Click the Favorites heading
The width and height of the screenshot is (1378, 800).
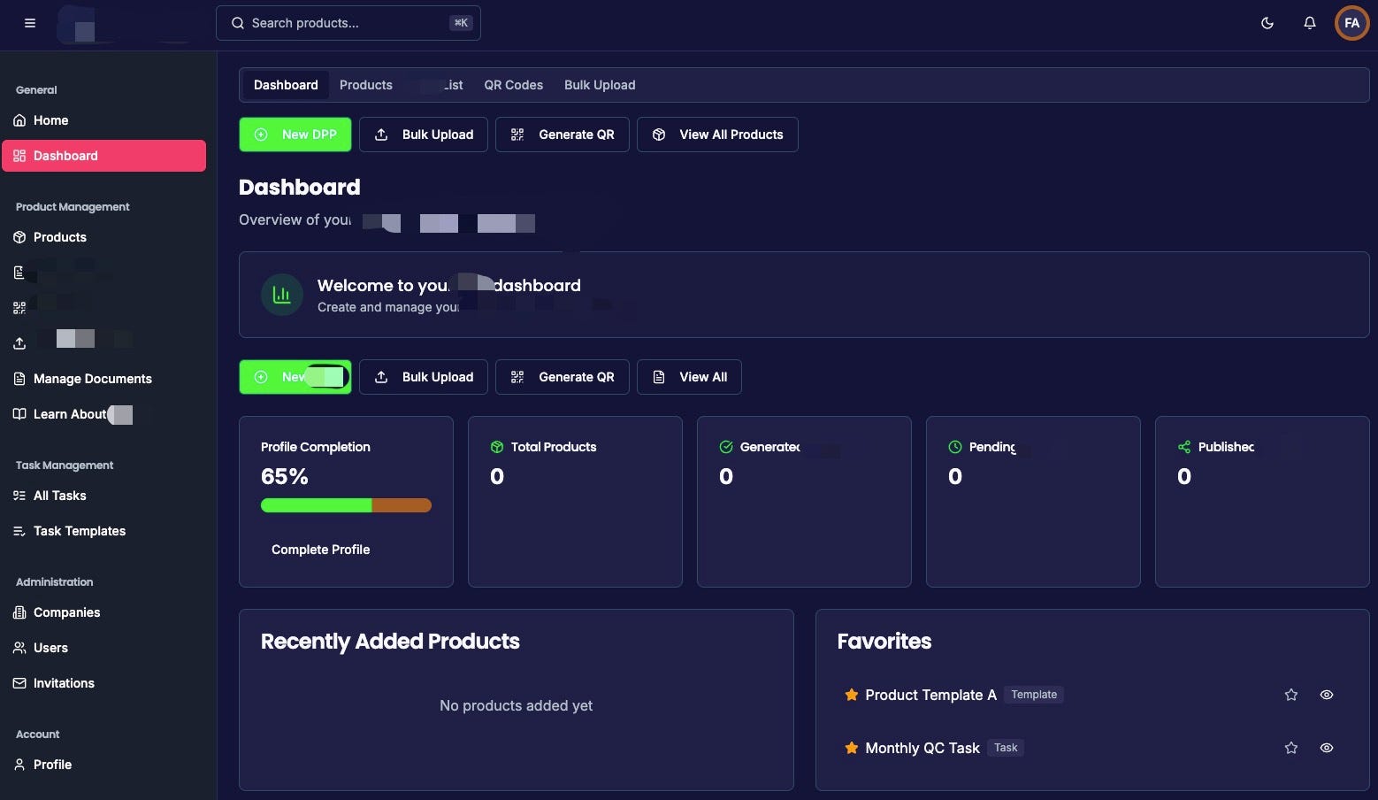tap(884, 642)
